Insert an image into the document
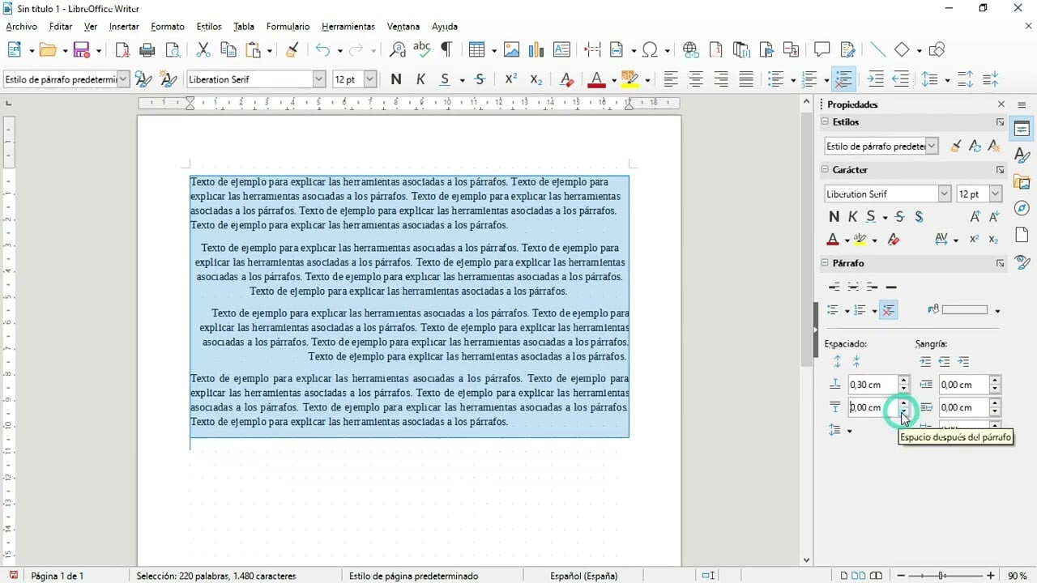Screen dimensions: 1037x583 pyautogui.click(x=511, y=49)
